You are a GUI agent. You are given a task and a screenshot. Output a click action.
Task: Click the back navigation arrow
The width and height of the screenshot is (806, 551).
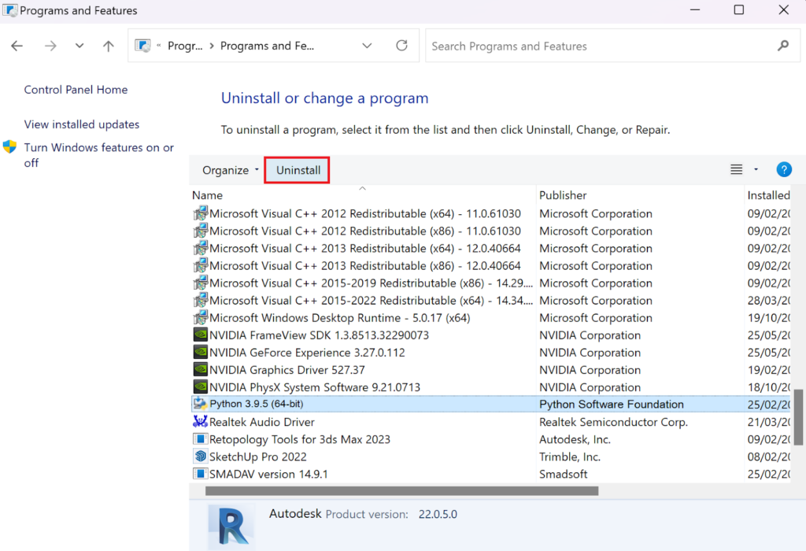[x=17, y=46]
